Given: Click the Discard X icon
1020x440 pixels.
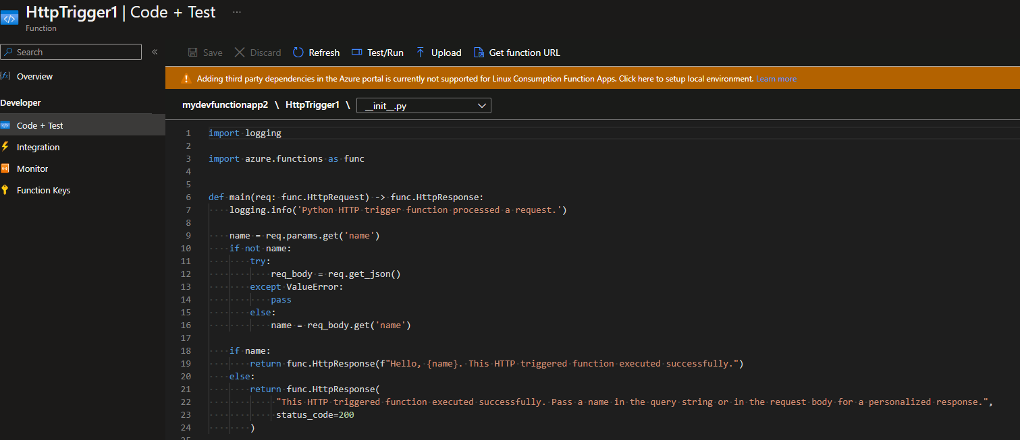Looking at the screenshot, I should pyautogui.click(x=240, y=53).
